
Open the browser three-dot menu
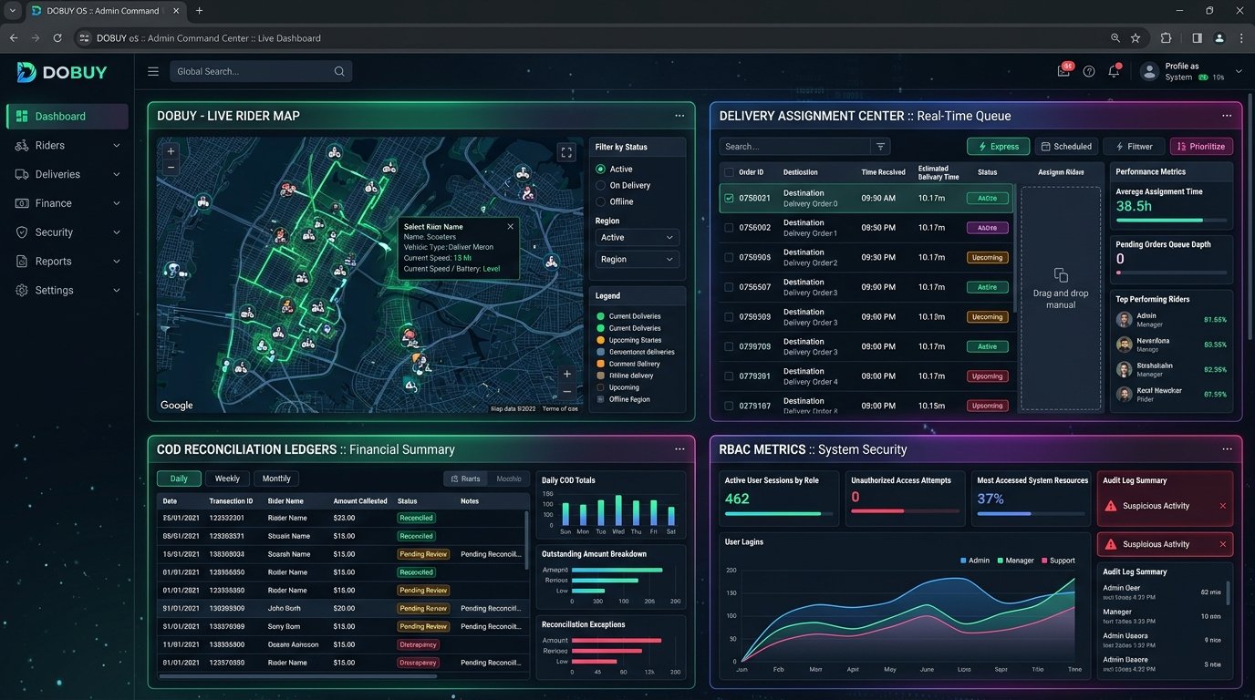click(x=1241, y=38)
